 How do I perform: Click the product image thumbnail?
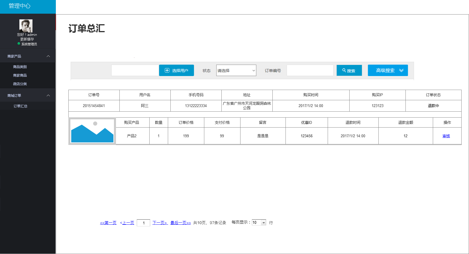[92, 131]
